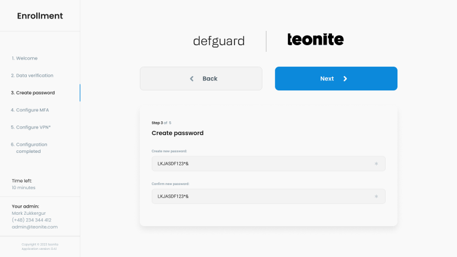Go to the Welcome step
This screenshot has height=257, width=457.
24,58
